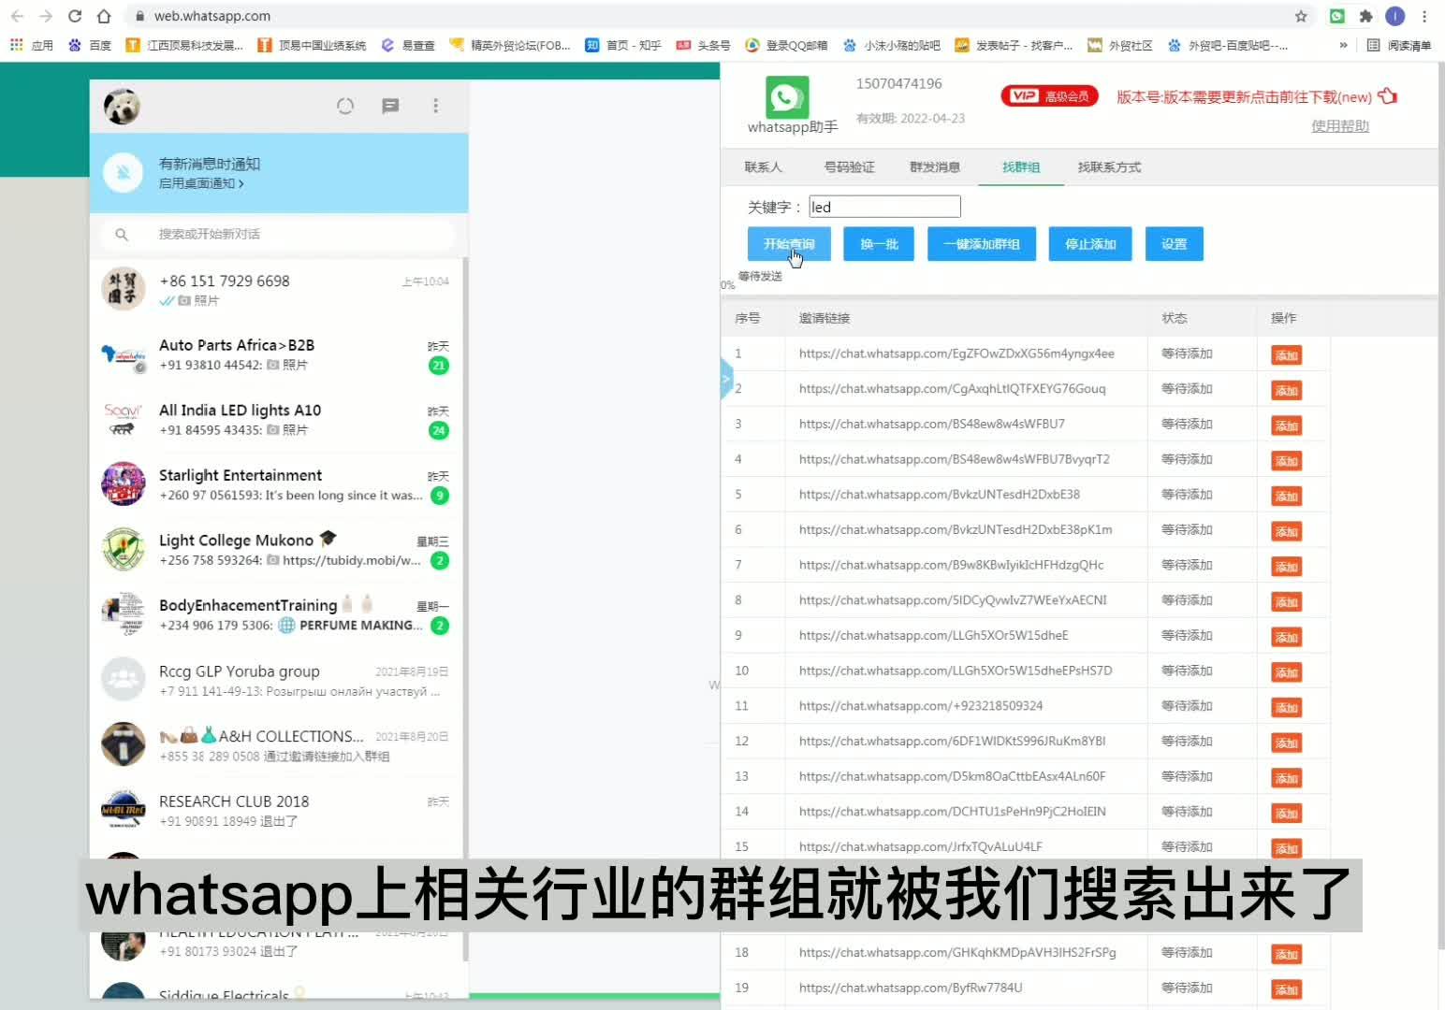Click invite link ending EgZFOwZDxXG56m4yngx4ee
Screen dimensions: 1445x1010
click(956, 353)
